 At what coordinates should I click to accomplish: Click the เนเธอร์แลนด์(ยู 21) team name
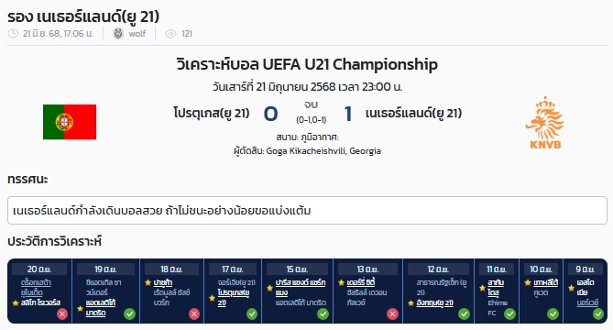click(413, 114)
